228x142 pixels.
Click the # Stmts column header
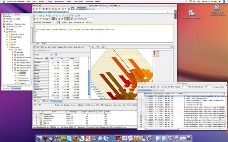tap(180, 94)
